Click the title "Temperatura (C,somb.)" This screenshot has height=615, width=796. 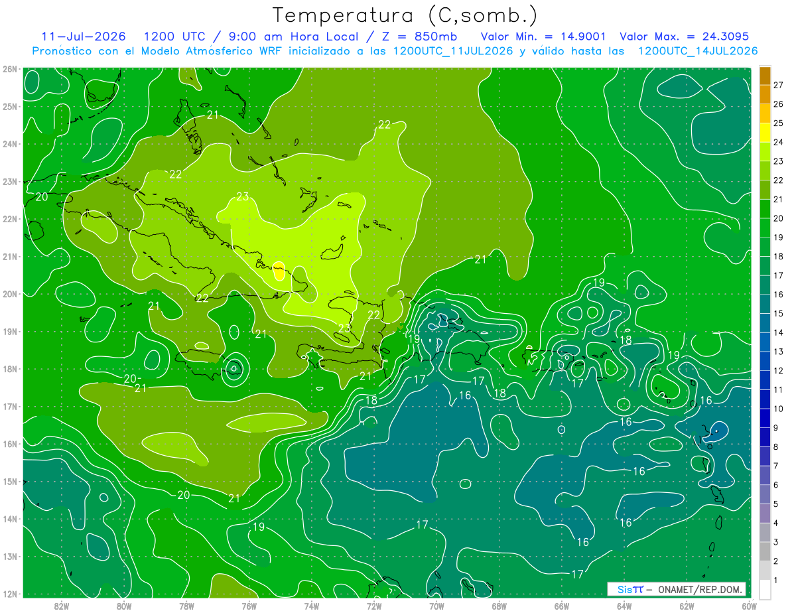coord(405,15)
